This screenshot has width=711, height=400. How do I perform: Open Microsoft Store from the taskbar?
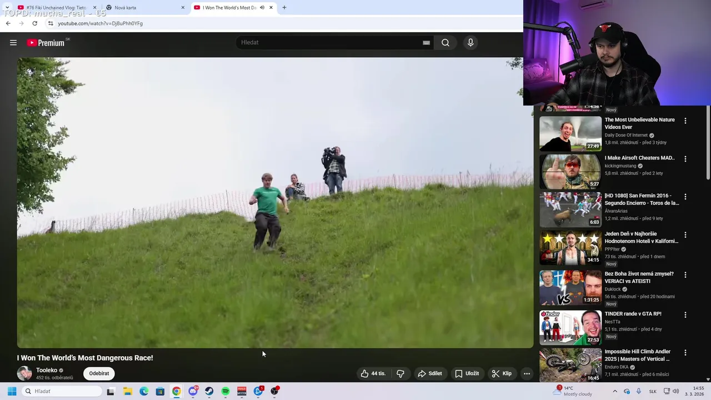[160, 391]
